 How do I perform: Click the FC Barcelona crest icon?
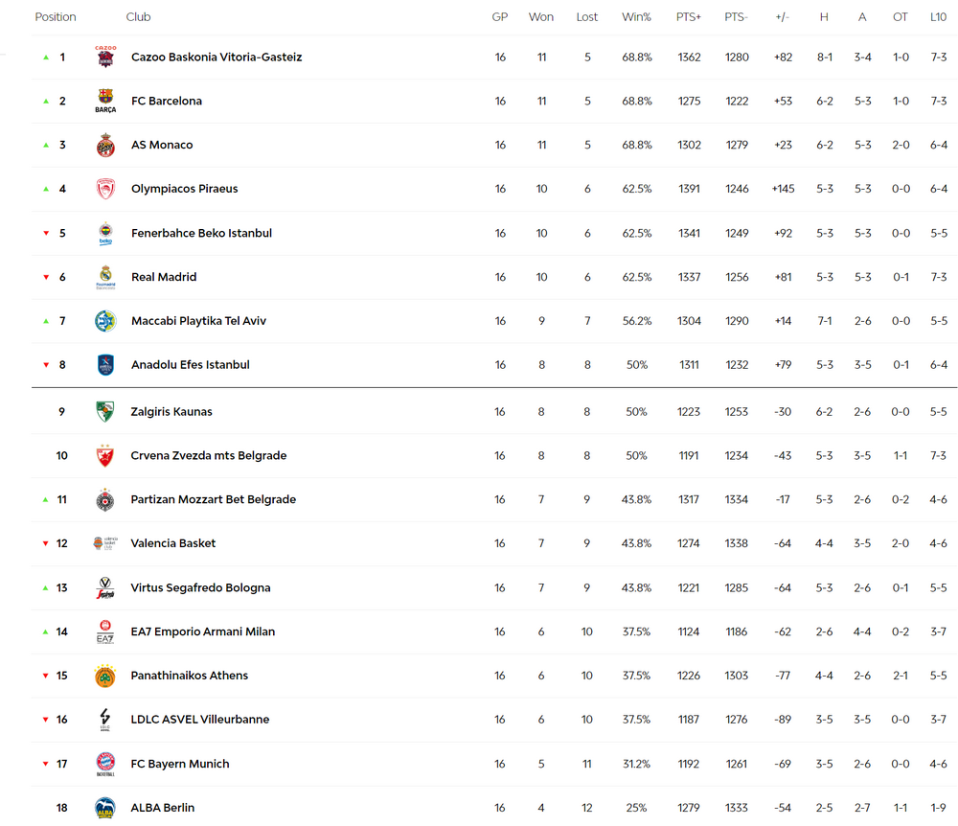pyautogui.click(x=105, y=101)
